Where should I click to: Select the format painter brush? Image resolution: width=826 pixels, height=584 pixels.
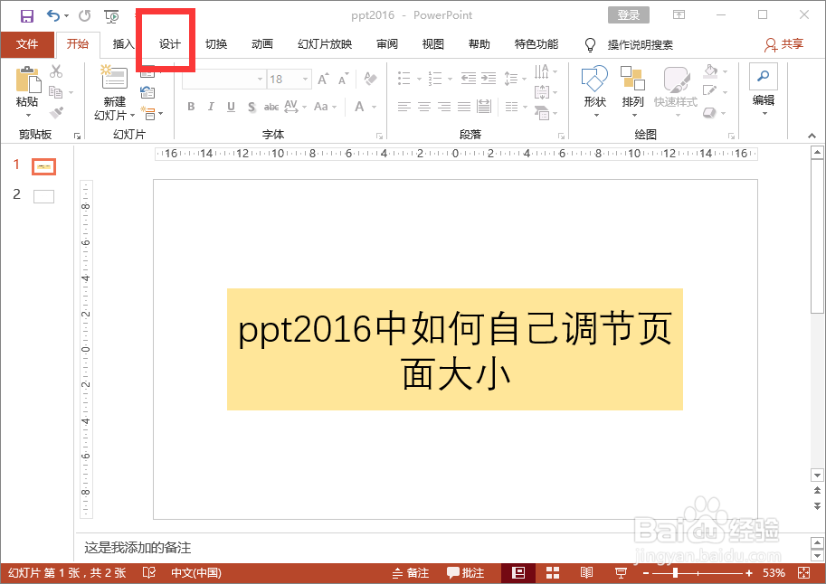click(56, 112)
